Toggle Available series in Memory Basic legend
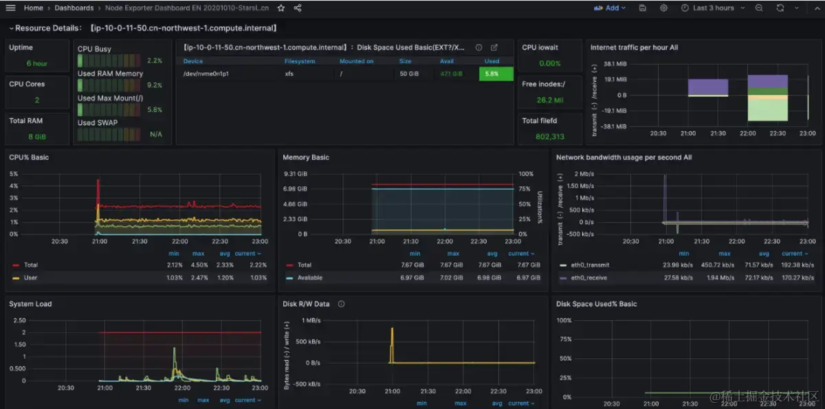Image resolution: width=825 pixels, height=409 pixels. 310,278
